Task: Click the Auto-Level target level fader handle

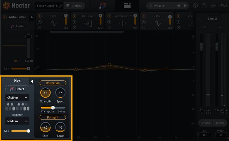Action: pyautogui.click(x=29, y=37)
